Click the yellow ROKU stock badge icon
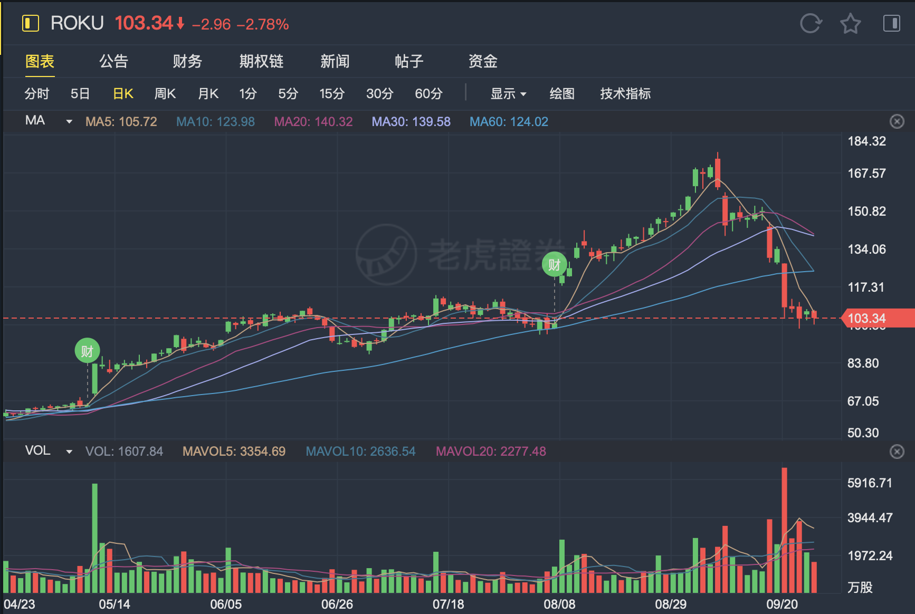The width and height of the screenshot is (915, 614). 31,23
